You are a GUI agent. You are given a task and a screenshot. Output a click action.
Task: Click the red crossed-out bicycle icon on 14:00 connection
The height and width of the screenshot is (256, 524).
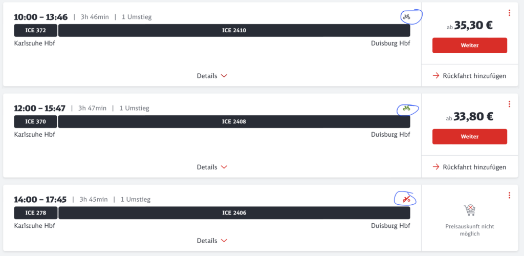406,200
